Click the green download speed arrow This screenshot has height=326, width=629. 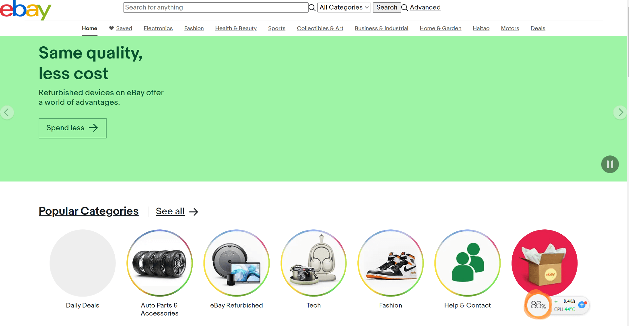coord(556,301)
